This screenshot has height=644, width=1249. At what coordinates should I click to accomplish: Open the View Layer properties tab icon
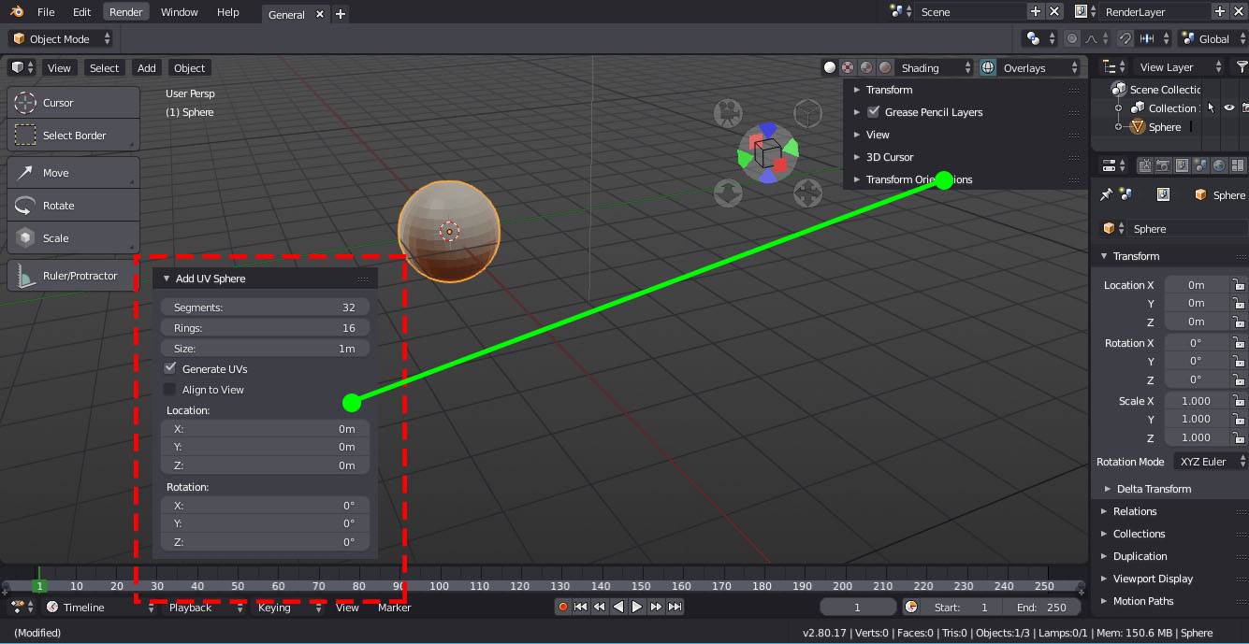coord(1182,165)
